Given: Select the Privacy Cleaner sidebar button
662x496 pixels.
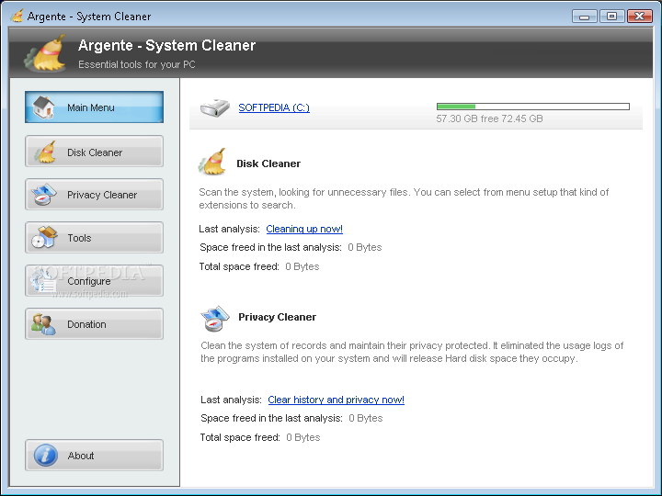Looking at the screenshot, I should [x=94, y=195].
